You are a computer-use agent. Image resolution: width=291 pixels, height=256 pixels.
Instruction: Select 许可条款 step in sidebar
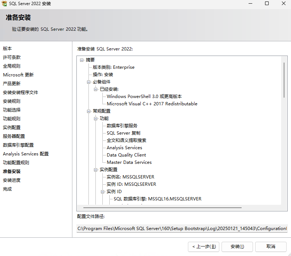click(12, 57)
